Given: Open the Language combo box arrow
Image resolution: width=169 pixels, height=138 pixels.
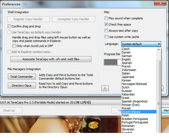Looking at the screenshot, I should click(159, 44).
